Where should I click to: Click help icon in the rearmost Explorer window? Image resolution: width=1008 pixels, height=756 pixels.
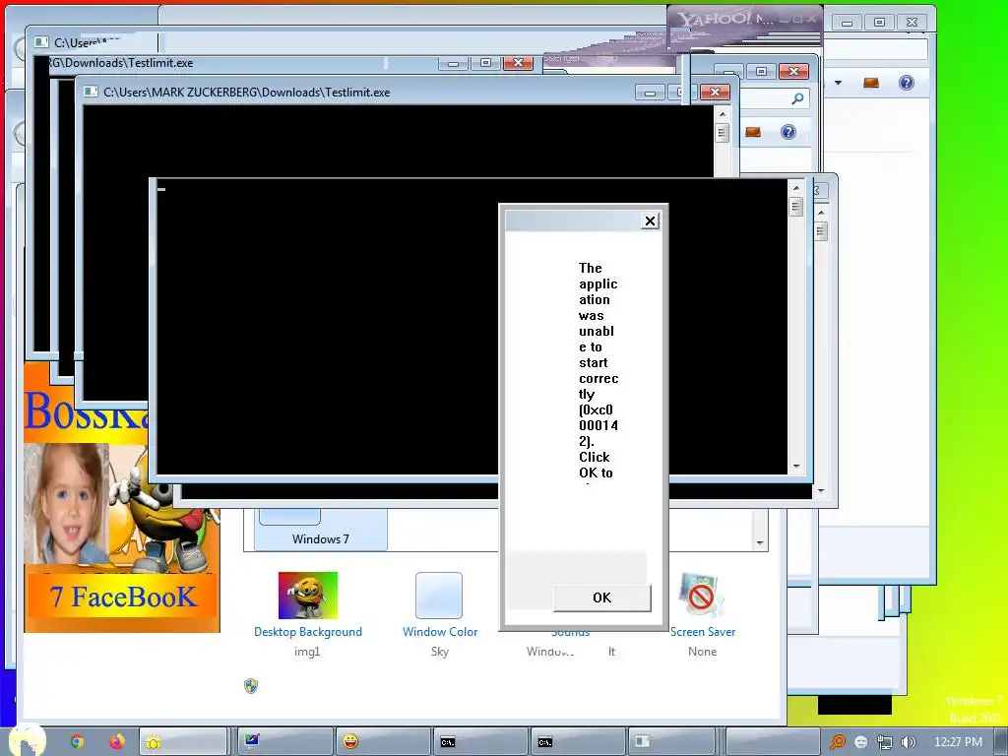click(x=907, y=83)
